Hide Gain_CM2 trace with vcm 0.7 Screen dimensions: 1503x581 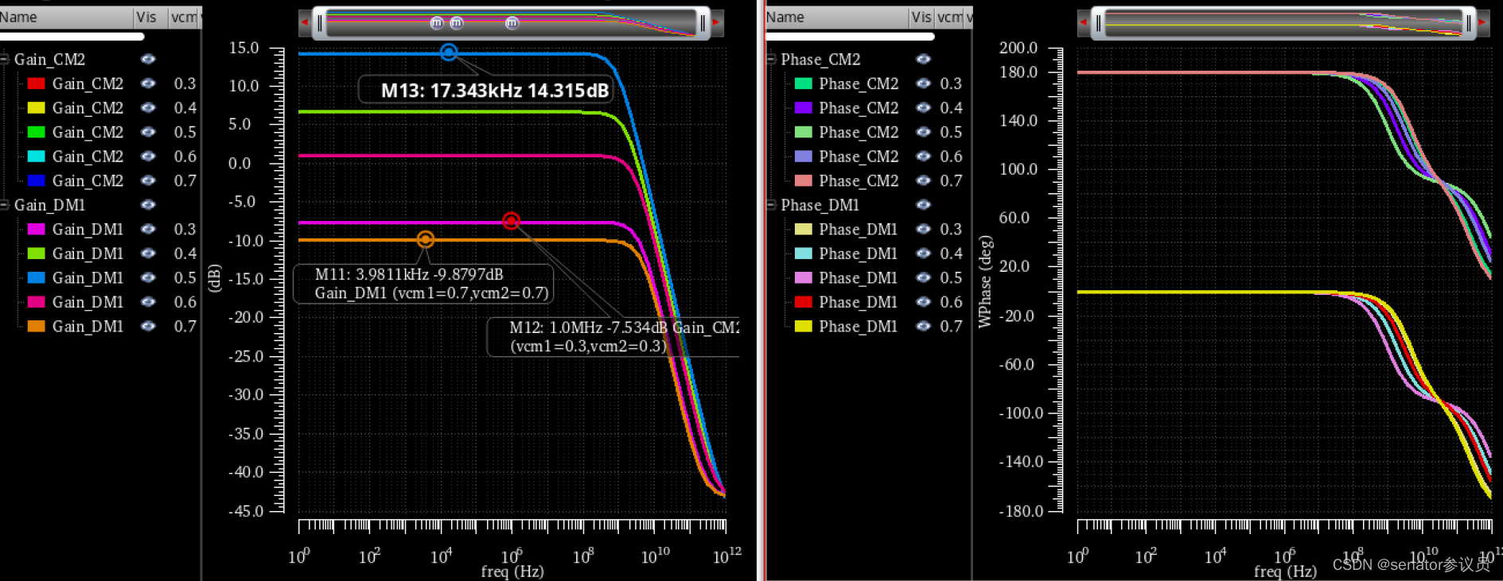[148, 180]
